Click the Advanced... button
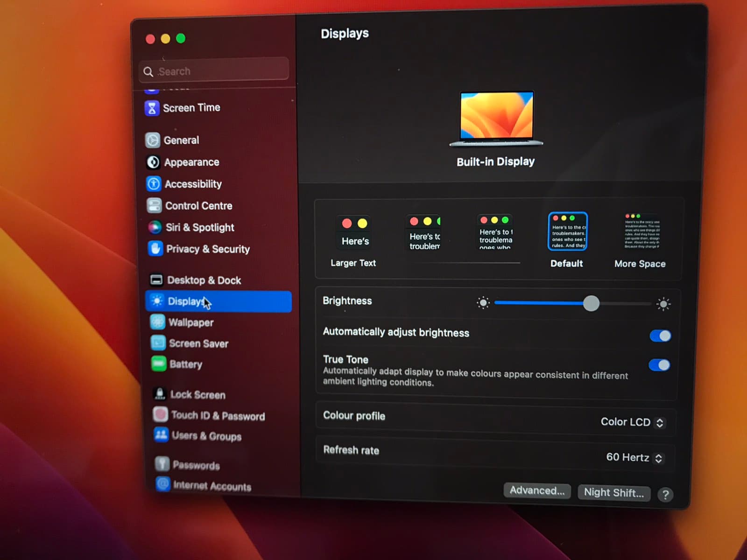Viewport: 747px width, 560px height. coord(537,490)
